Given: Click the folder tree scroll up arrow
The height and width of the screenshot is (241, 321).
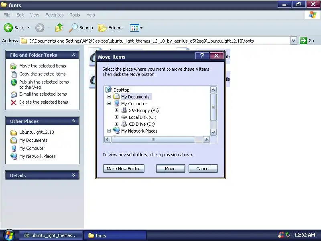Looking at the screenshot, I should [x=213, y=90].
